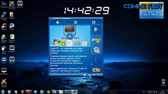Screen dimensions: 168x94
Task: Switch to the channel grid view tab
Action: 94,22
